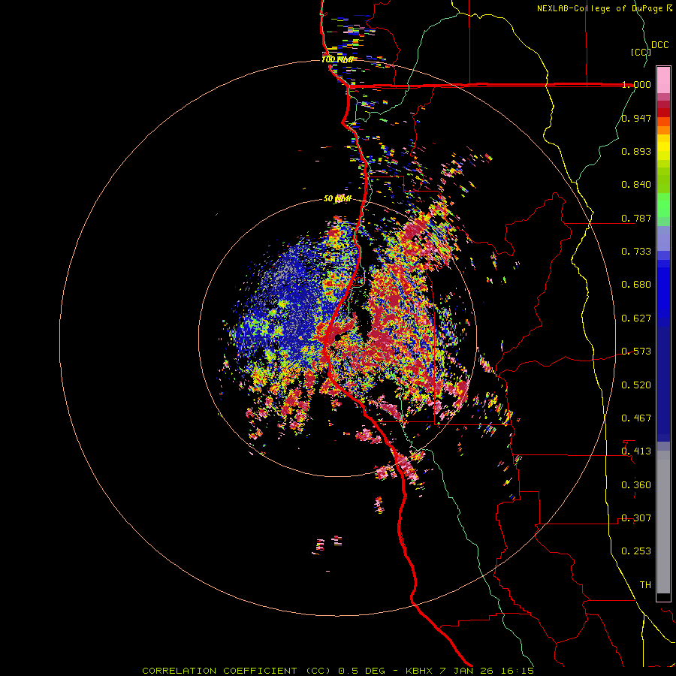Click the 0.787 scale value
This screenshot has height=676, width=676.
tap(636, 218)
